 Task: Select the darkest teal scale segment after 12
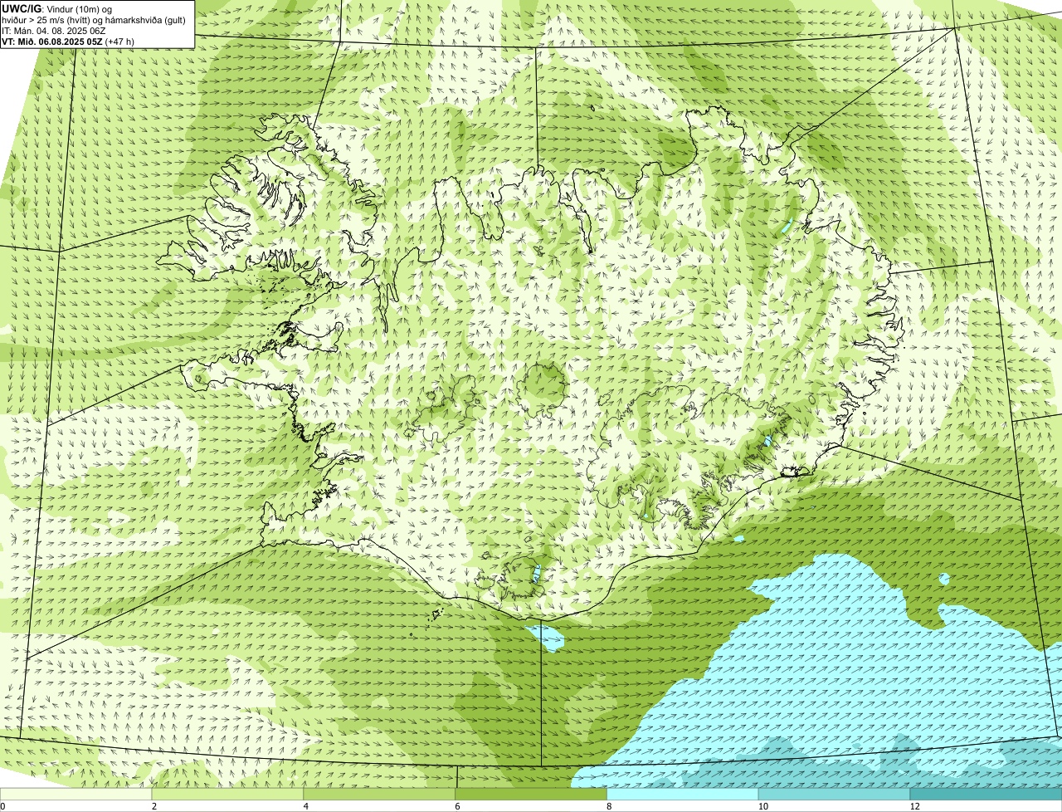pos(986,795)
